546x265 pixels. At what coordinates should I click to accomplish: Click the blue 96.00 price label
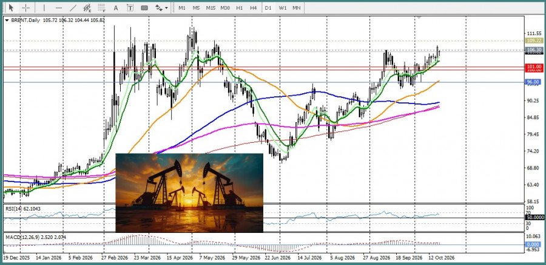(x=533, y=82)
